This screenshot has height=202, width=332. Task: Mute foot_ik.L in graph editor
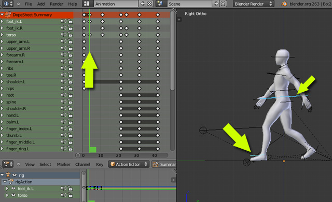[63, 189]
